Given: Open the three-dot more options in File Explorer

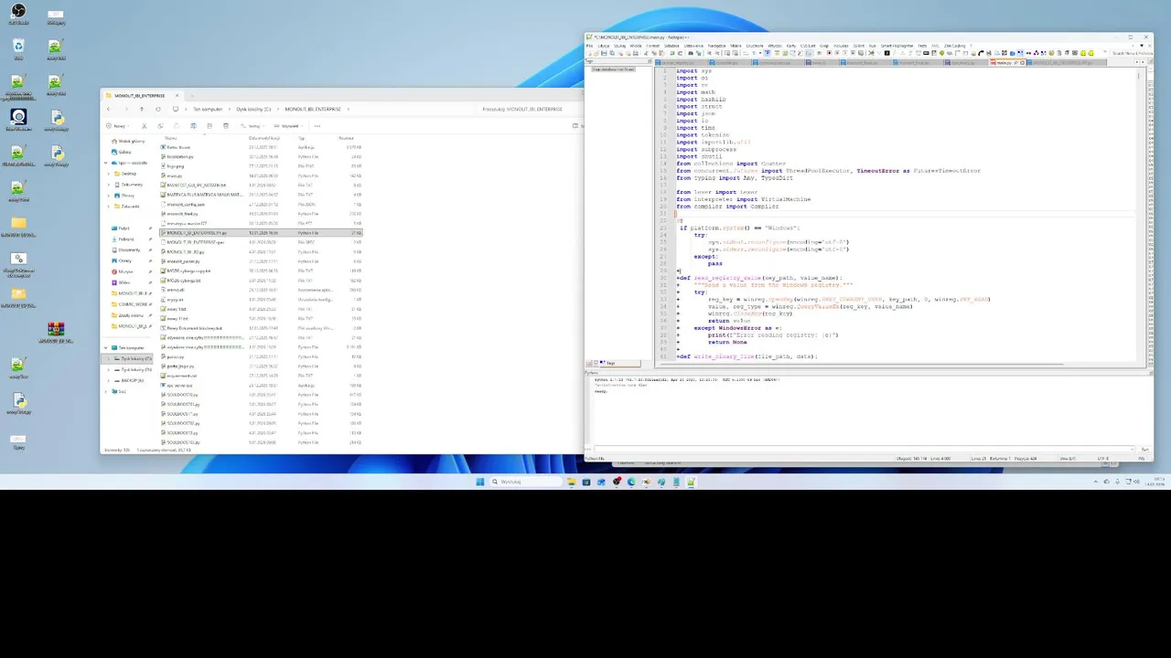Looking at the screenshot, I should tap(317, 126).
